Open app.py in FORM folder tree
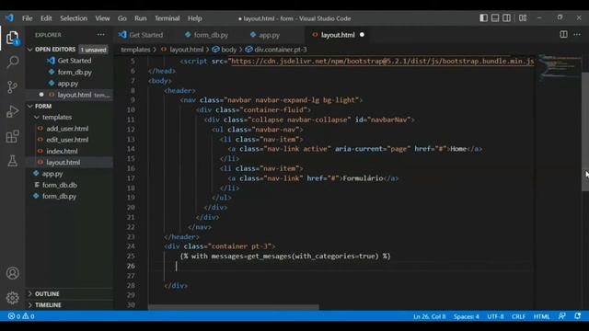Viewport: 589px width, 331px height. tap(52, 174)
